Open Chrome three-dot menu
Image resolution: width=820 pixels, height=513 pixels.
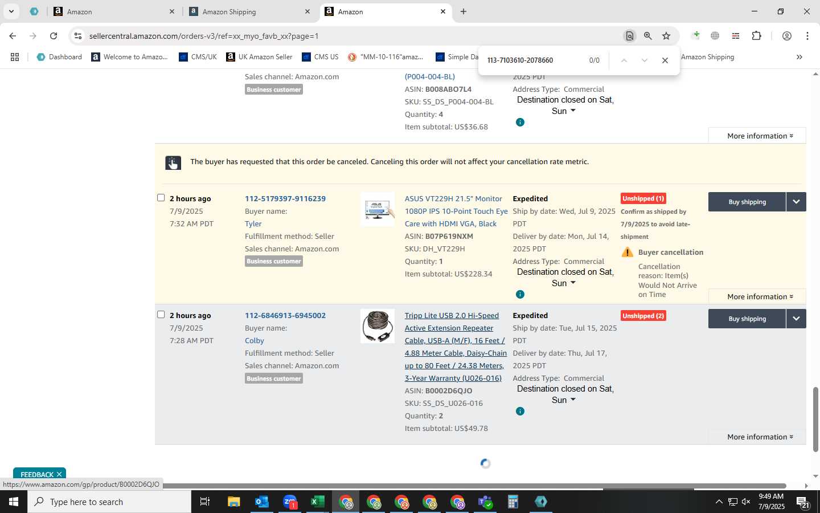pos(807,36)
